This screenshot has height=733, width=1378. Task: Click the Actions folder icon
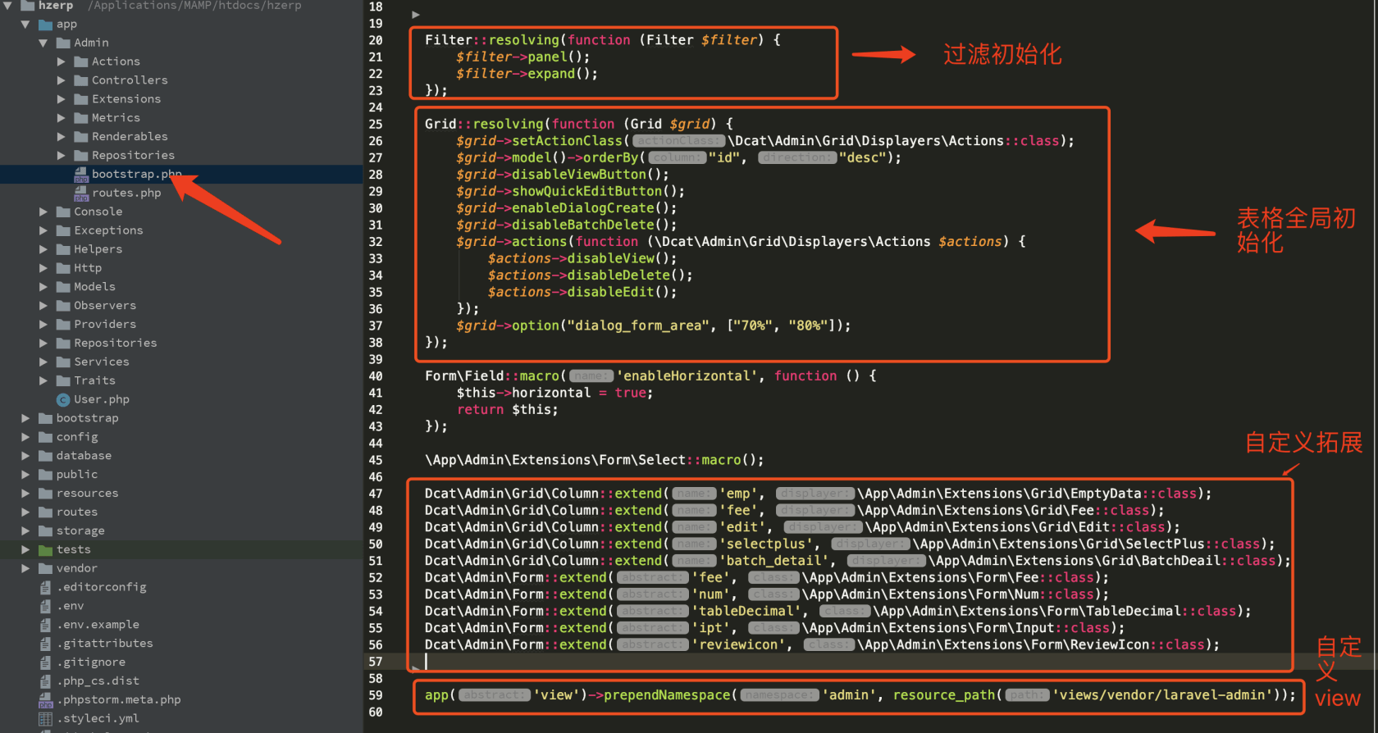[80, 61]
